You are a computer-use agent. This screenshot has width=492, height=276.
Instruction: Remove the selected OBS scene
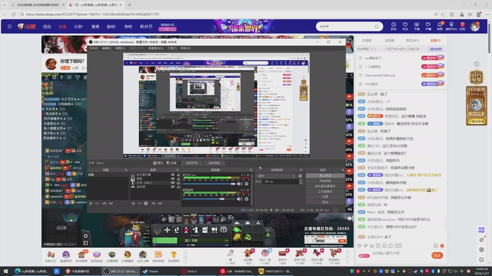pos(97,204)
